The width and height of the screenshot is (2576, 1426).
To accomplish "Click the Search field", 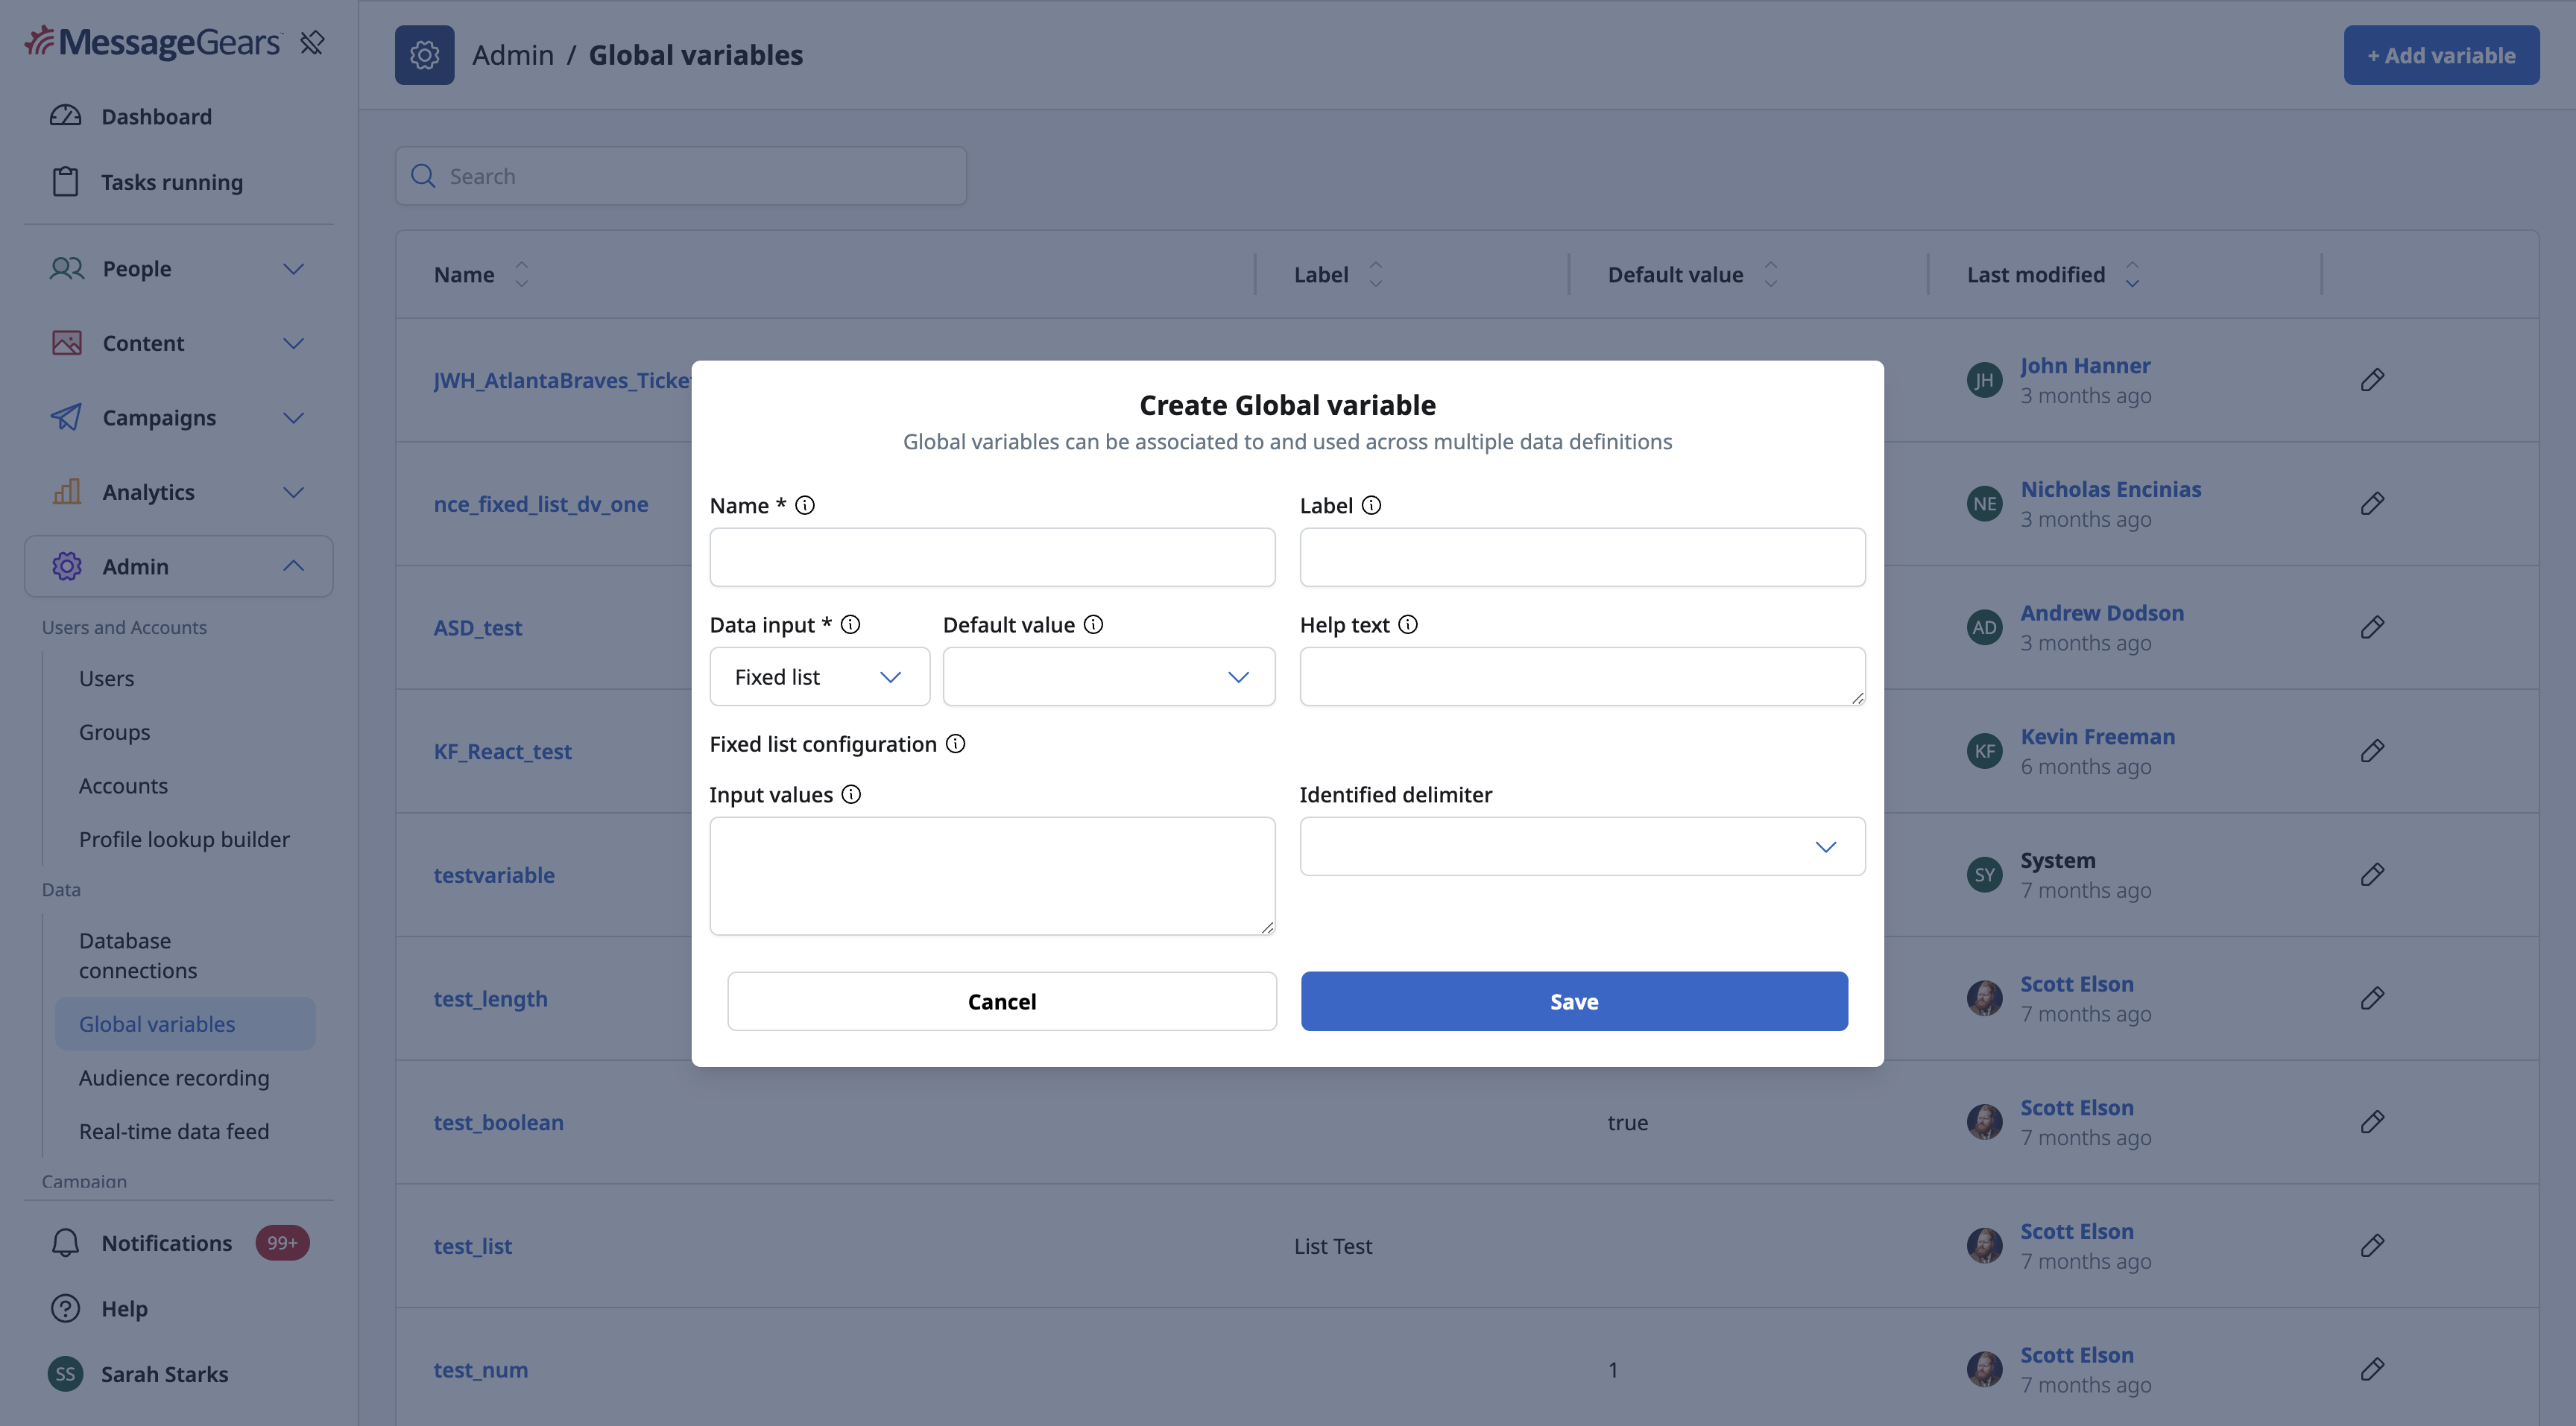I will [681, 176].
